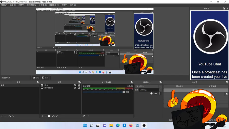This screenshot has height=129, width=229.
Task: Move scene down in Scenes panel
Action: point(13,116)
